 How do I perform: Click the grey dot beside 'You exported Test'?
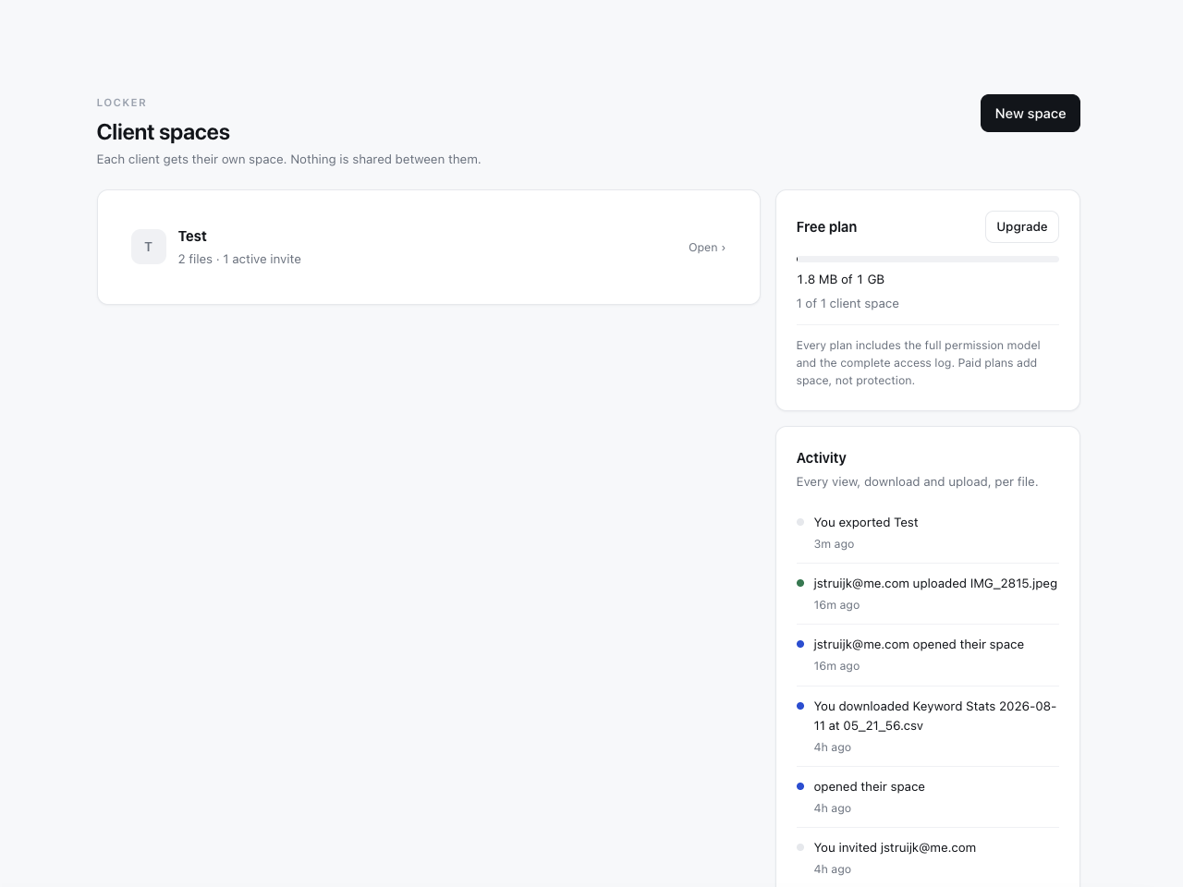click(800, 522)
